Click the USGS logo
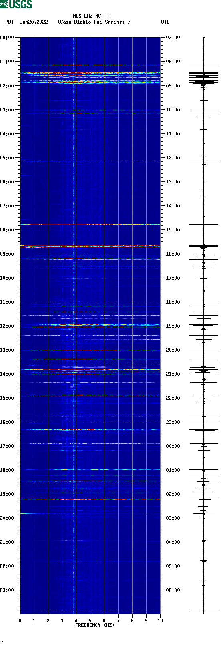 point(16,4)
